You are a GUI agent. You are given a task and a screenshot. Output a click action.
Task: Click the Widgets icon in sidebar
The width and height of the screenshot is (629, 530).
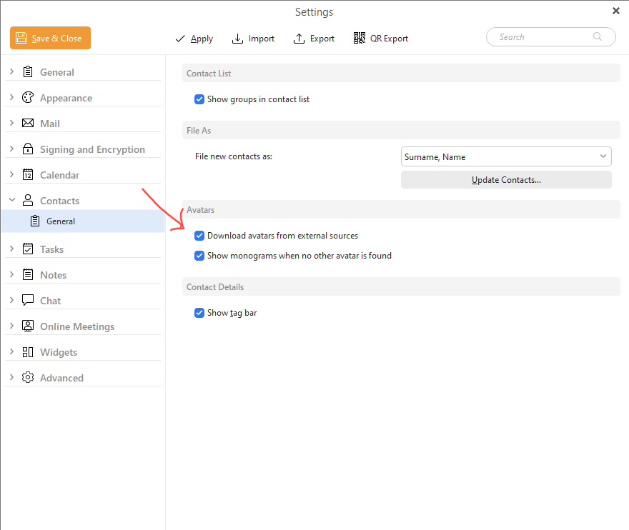pos(28,352)
